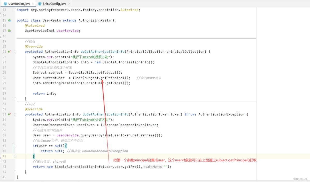This screenshot has width=310, height=182.
Task: Click the realmName parameter hint on line 43
Action: pyautogui.click(x=153, y=167)
